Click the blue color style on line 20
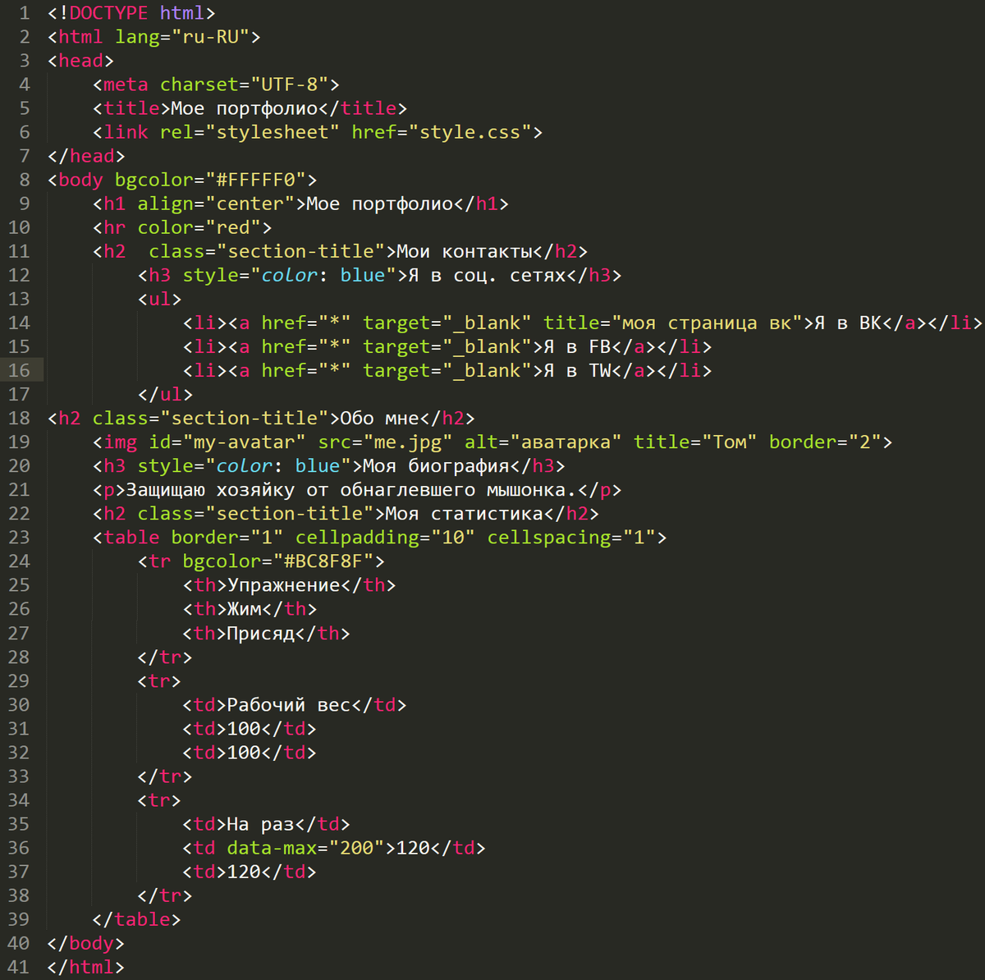Viewport: 985px width, 980px height. (278, 465)
